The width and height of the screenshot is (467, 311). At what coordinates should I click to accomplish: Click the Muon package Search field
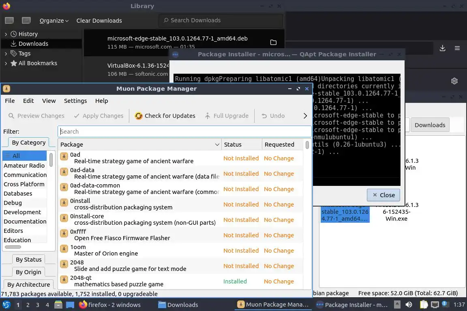click(x=184, y=132)
